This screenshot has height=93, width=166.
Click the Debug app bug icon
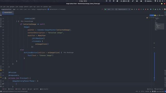[139, 9]
